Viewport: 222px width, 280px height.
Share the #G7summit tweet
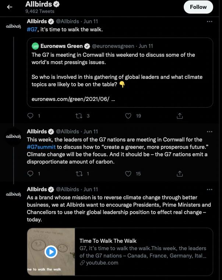tap(180, 174)
